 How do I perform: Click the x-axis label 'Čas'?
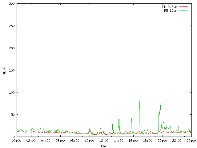(x=104, y=146)
